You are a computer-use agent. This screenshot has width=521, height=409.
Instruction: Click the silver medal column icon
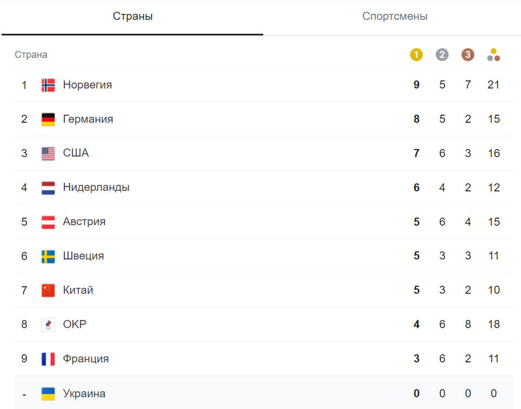coord(442,55)
